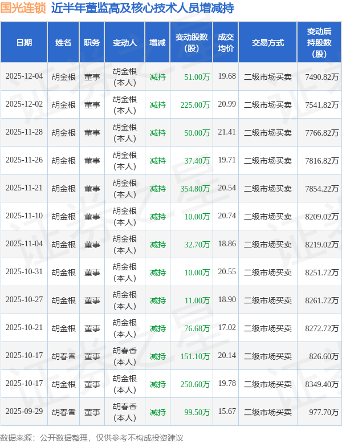Click the 国光连锁 title text
342x443 pixels.
pyautogui.click(x=23, y=7)
